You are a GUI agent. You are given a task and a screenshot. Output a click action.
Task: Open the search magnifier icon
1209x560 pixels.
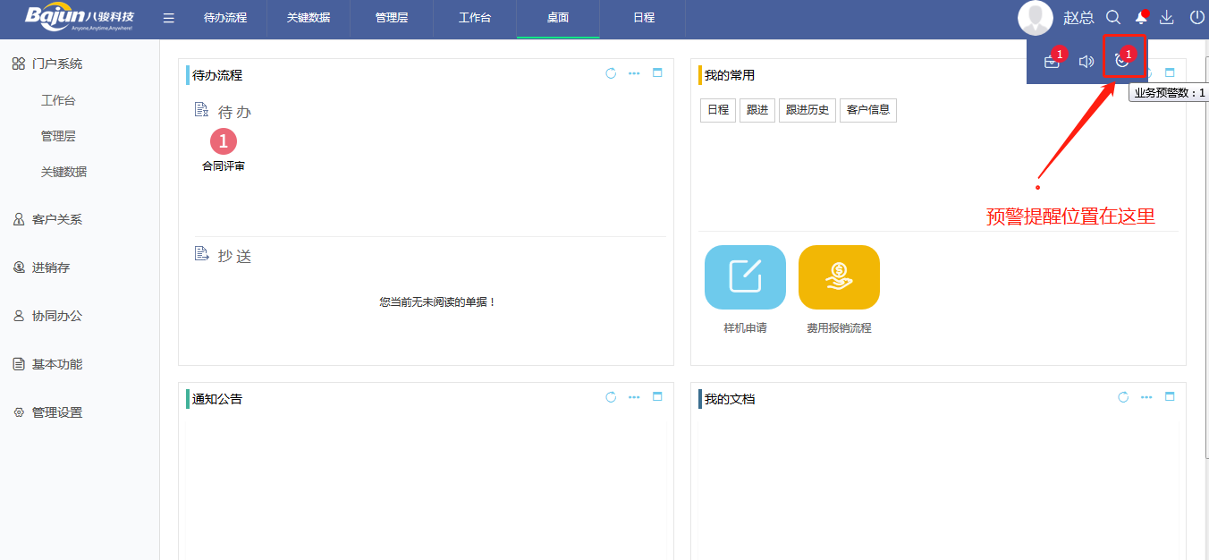point(1113,16)
